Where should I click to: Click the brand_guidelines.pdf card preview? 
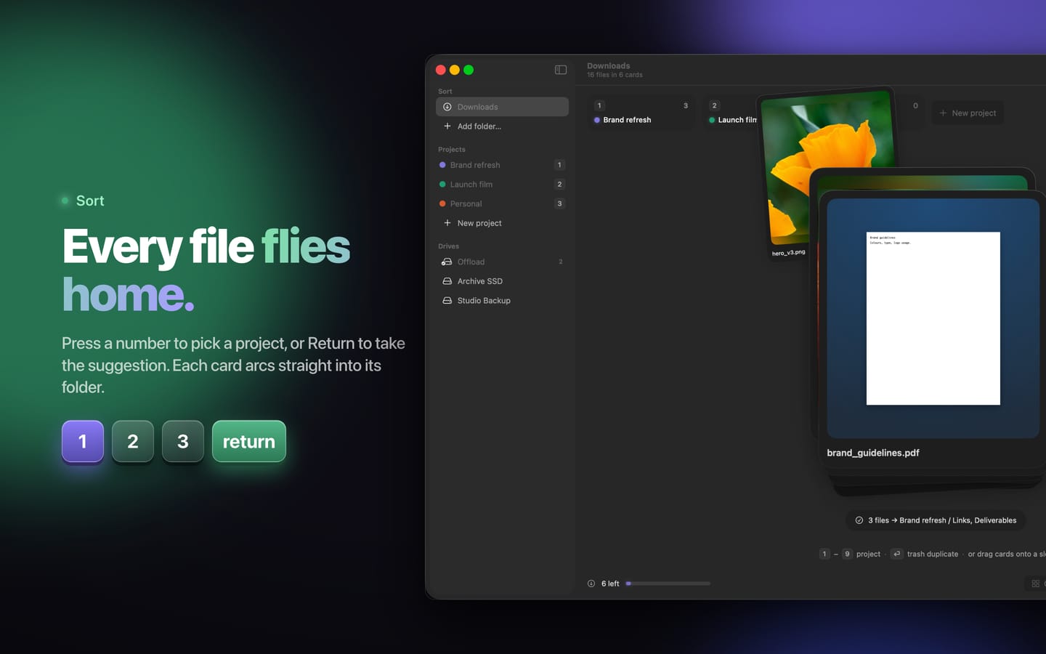933,318
